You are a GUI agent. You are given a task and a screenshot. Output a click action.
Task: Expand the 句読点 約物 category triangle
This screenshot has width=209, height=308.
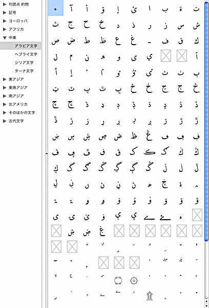5,4
